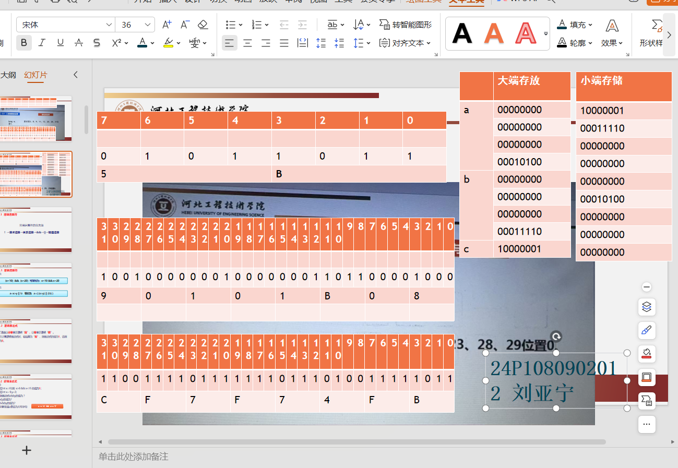678x468 pixels.
Task: Apply the yellow highlight color
Action: tap(168, 43)
